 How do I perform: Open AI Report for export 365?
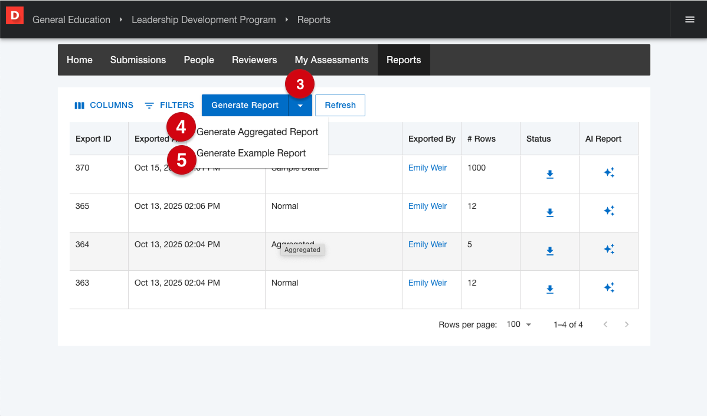[608, 211]
